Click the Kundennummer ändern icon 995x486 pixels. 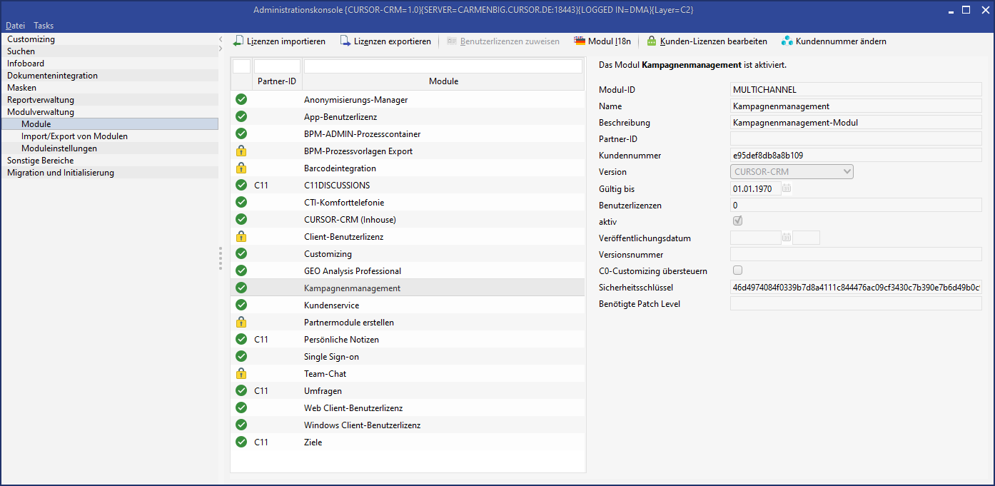[787, 41]
